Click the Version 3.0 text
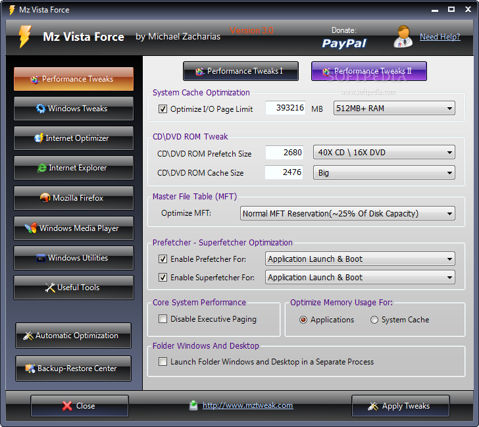Viewport: 479px width, 427px height. 251,30
